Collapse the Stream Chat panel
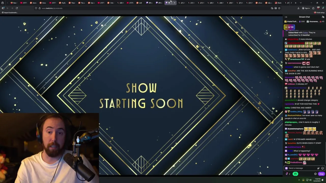This screenshot has width=326, height=183. (286, 17)
